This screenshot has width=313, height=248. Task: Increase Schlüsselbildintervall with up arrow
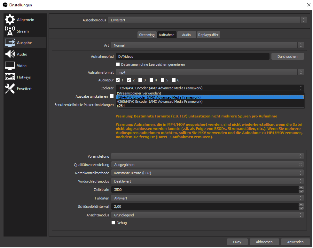point(301,205)
